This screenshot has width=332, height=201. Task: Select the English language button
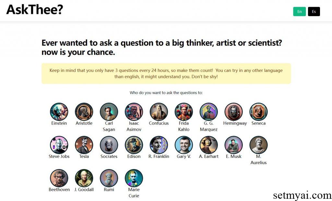(x=299, y=11)
